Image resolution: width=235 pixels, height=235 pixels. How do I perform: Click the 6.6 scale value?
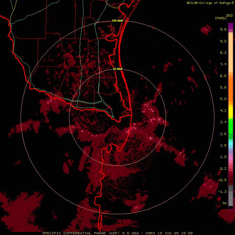[223, 76]
